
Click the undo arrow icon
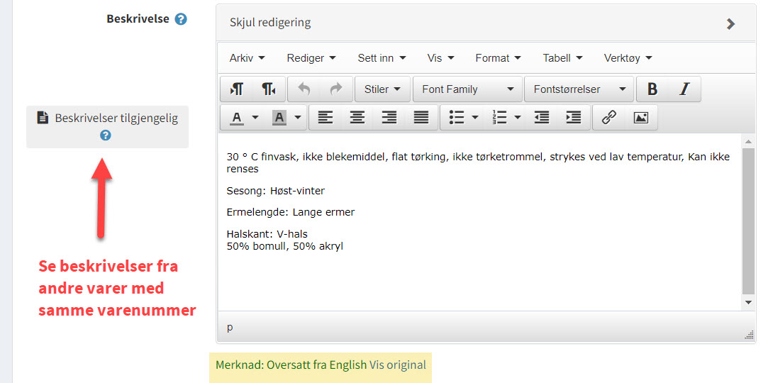304,89
